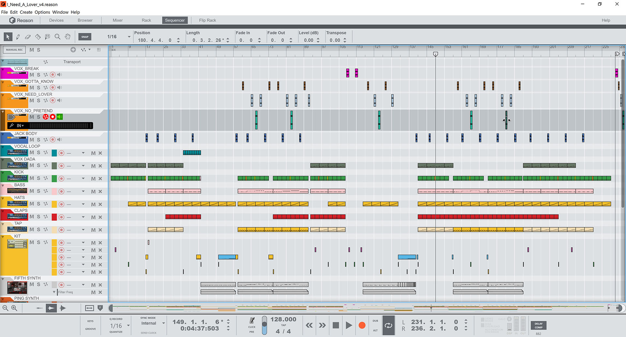This screenshot has width=626, height=337.
Task: Select the Pencil tool
Action: pyautogui.click(x=18, y=37)
